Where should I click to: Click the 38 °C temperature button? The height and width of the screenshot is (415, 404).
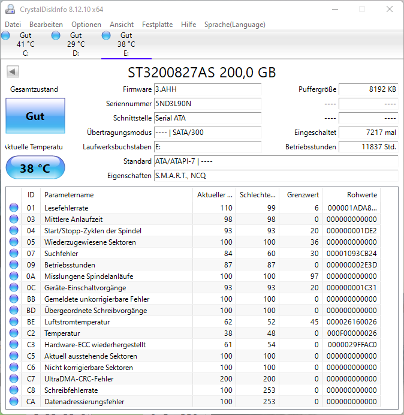35,167
